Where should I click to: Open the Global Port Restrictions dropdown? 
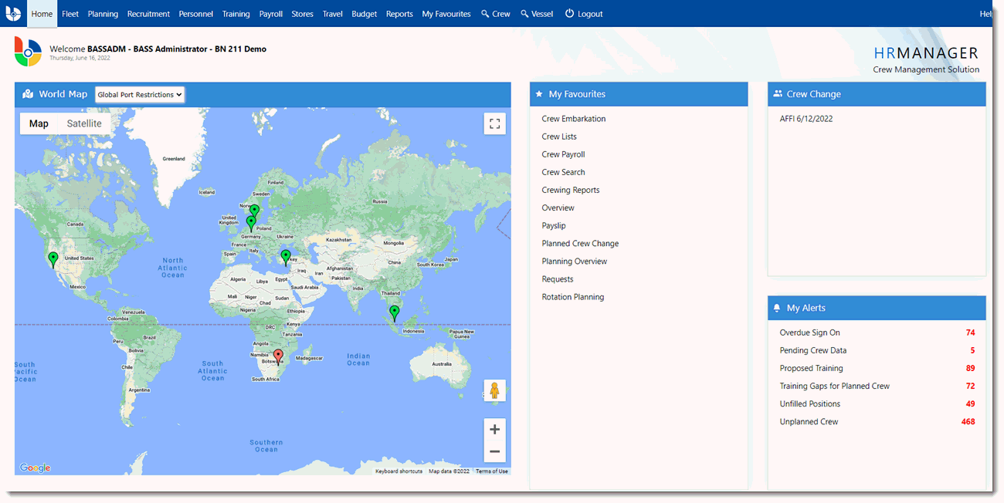pyautogui.click(x=140, y=94)
